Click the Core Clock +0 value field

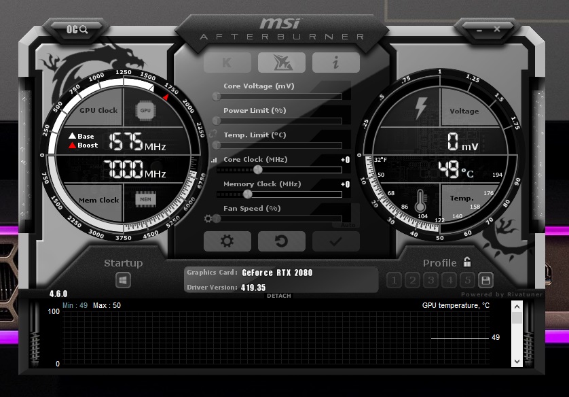(x=346, y=160)
